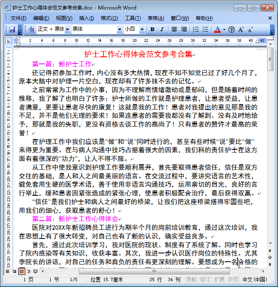This screenshot has width=278, height=287.
Task: Click the Save icon in toolbar
Action: point(12,29)
